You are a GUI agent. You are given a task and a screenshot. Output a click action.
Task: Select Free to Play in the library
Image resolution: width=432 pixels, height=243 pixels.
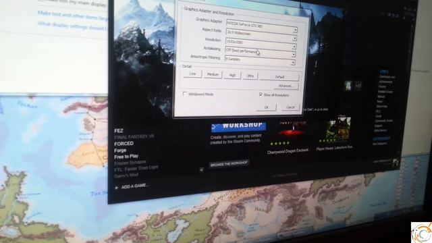(126, 157)
